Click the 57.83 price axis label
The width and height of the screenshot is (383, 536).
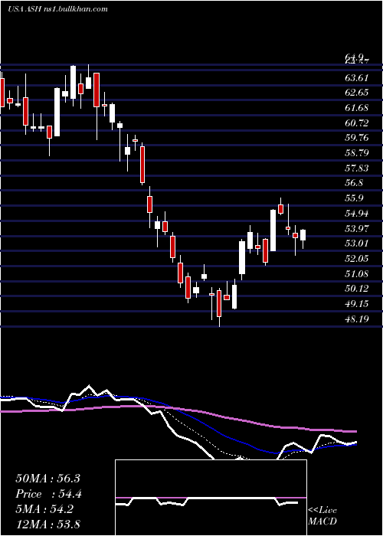pyautogui.click(x=357, y=168)
